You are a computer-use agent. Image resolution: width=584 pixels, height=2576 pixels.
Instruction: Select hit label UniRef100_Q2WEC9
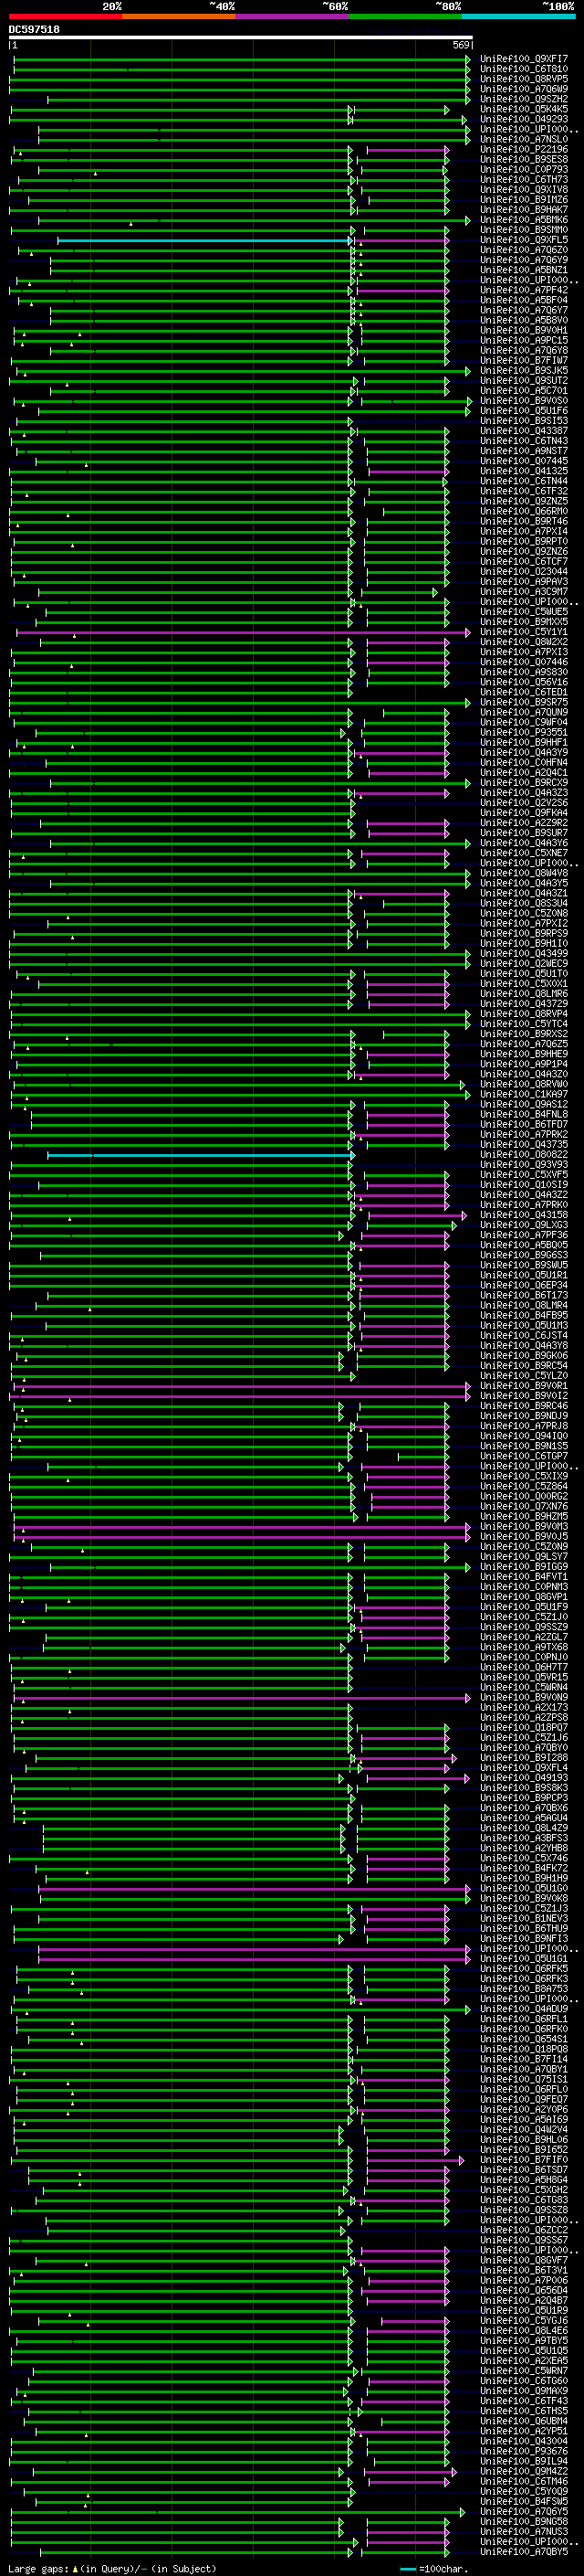point(524,964)
